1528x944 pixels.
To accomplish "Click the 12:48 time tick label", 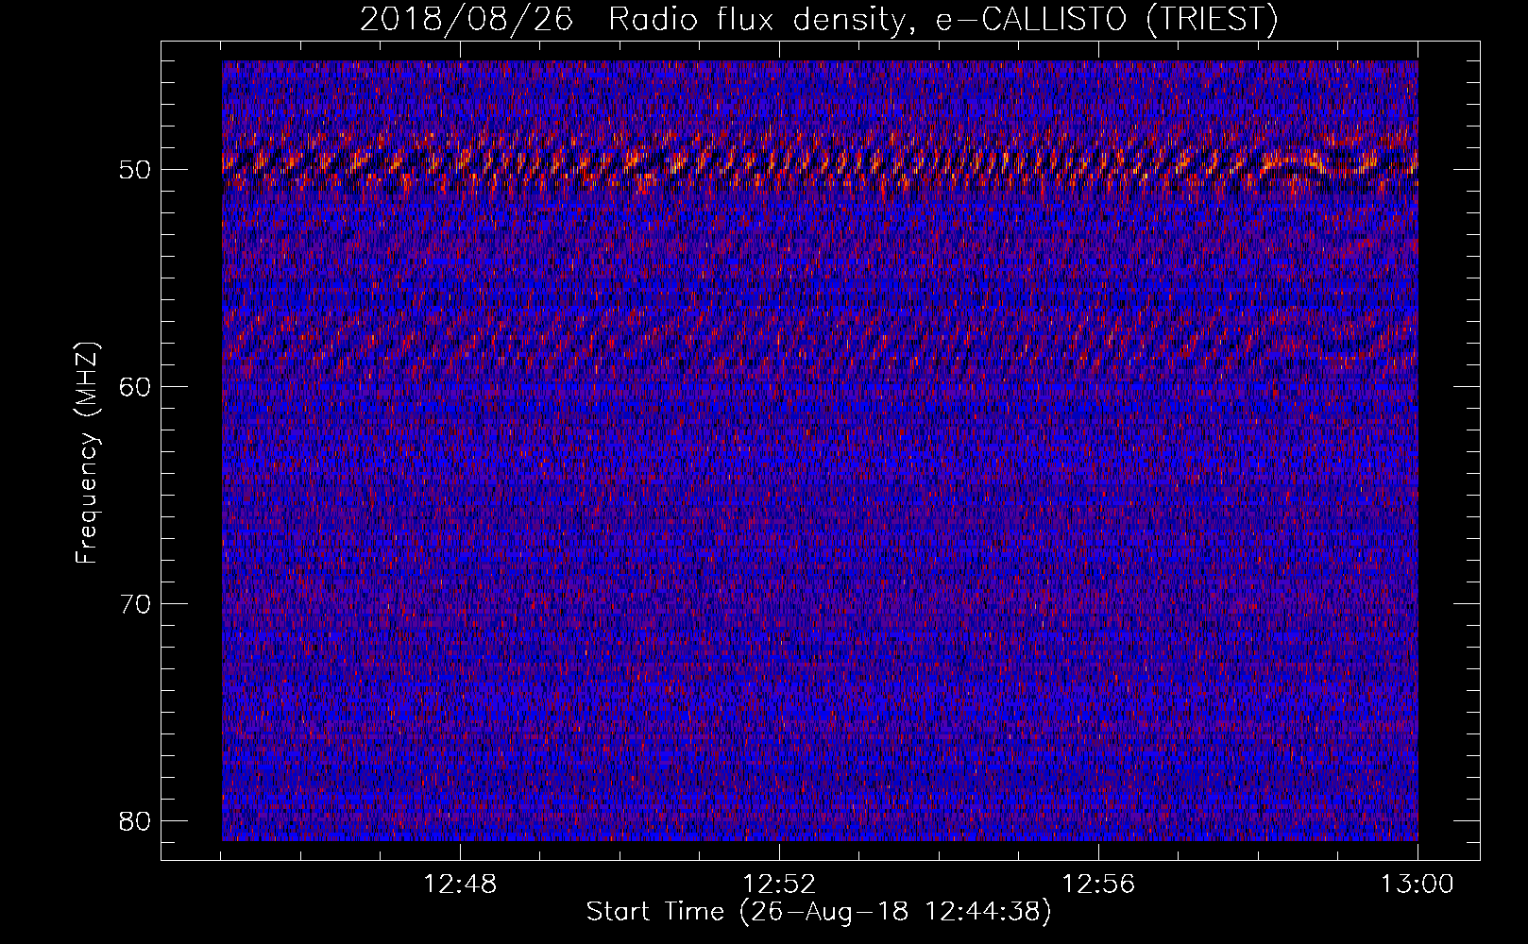I will click(x=460, y=885).
